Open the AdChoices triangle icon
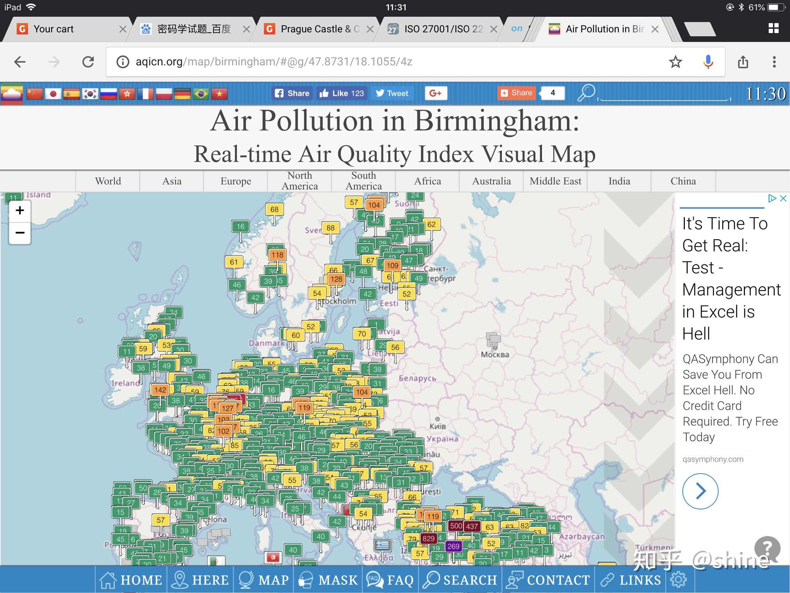 pos(772,198)
